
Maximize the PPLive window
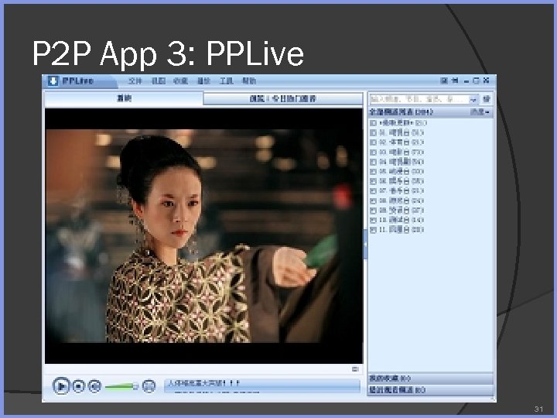476,81
